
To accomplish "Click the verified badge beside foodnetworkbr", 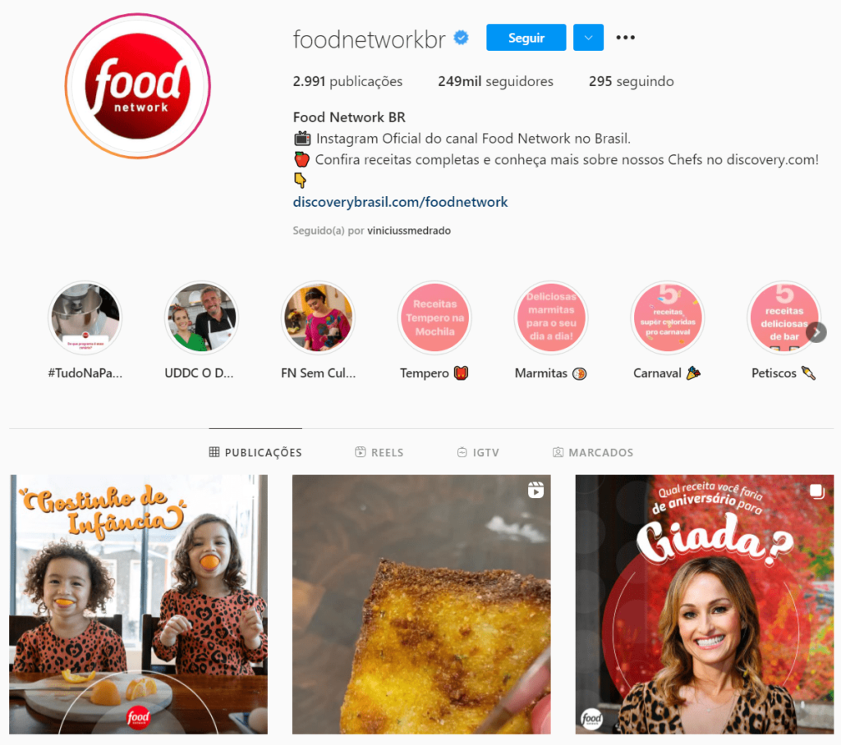I will pos(462,38).
